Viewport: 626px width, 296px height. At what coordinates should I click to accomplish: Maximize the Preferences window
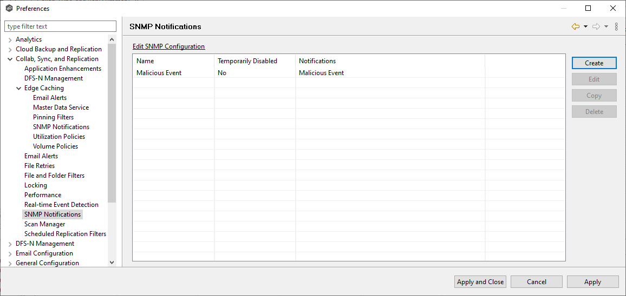coord(588,8)
